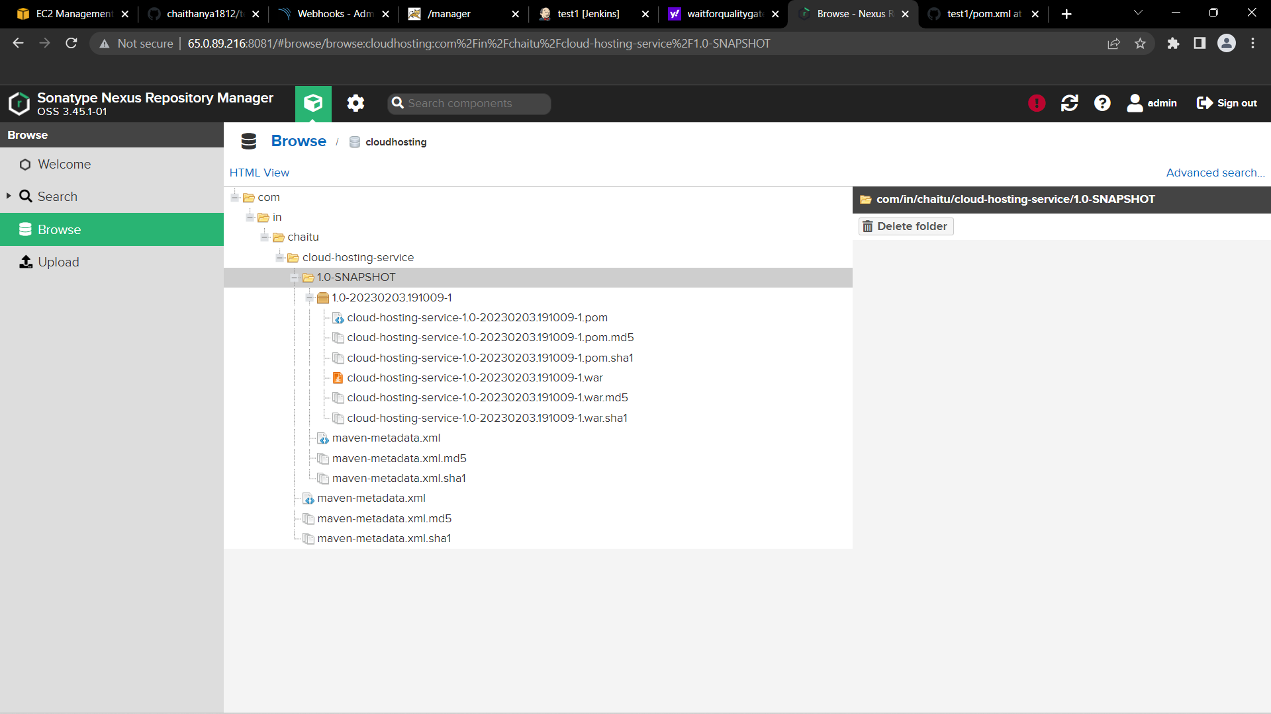Collapse the com folder tree node

click(x=235, y=197)
